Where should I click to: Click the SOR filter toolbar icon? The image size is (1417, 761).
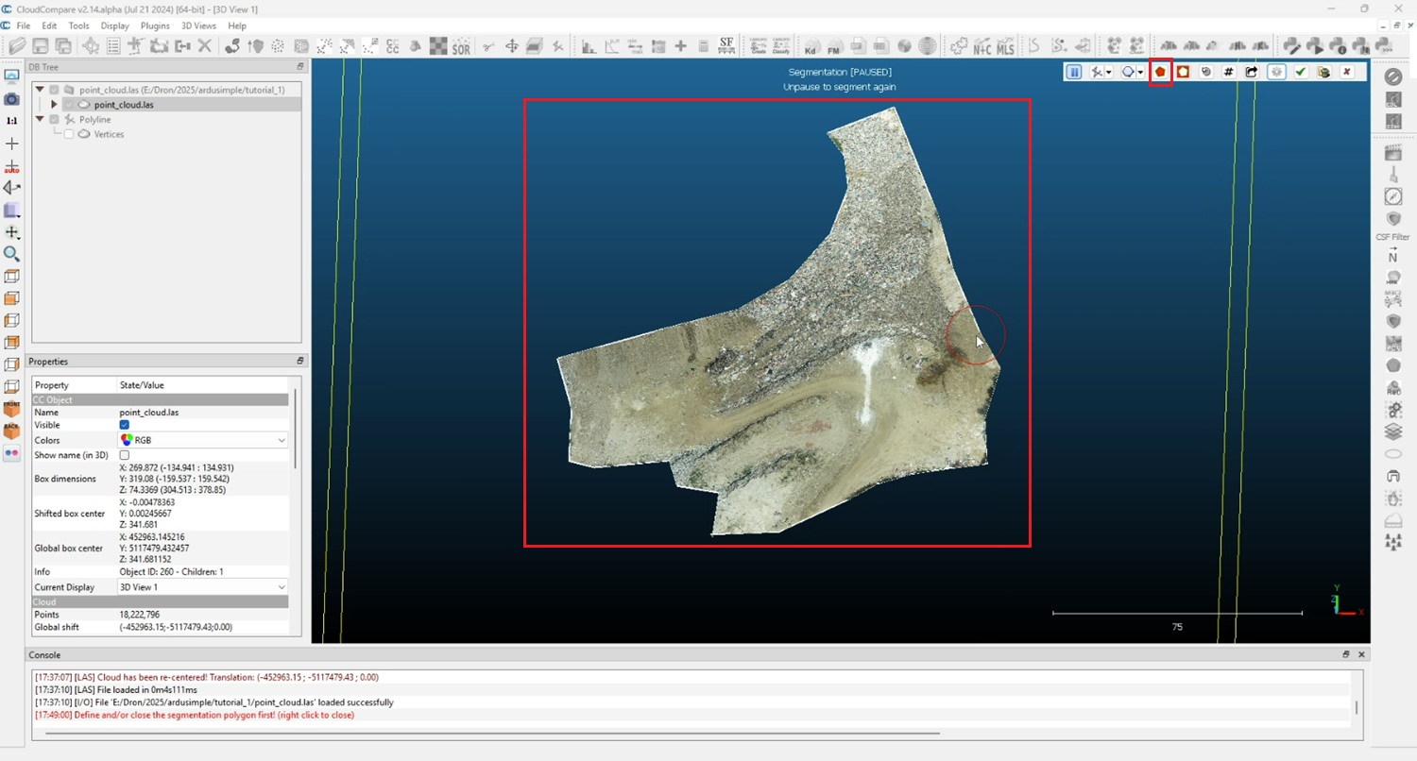[x=461, y=46]
